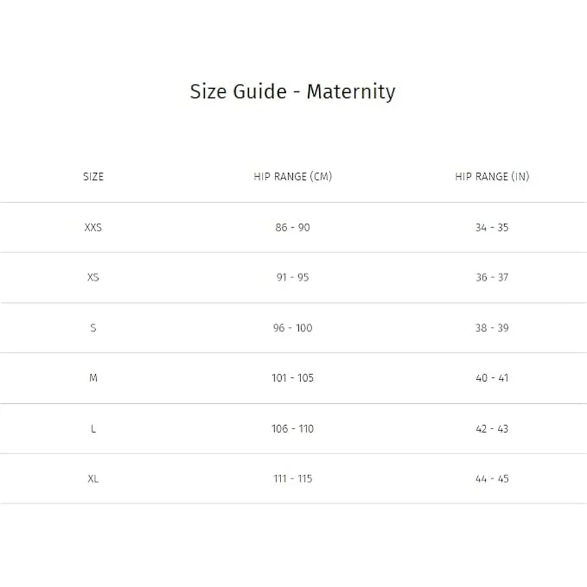The height and width of the screenshot is (587, 587).
Task: Click the L size row label
Action: tap(93, 429)
